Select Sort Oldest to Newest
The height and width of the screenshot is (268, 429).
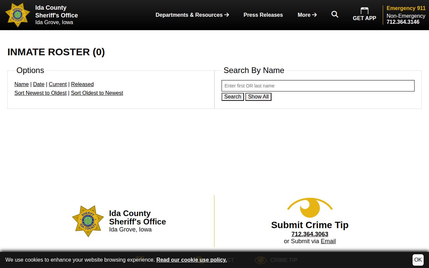[97, 93]
